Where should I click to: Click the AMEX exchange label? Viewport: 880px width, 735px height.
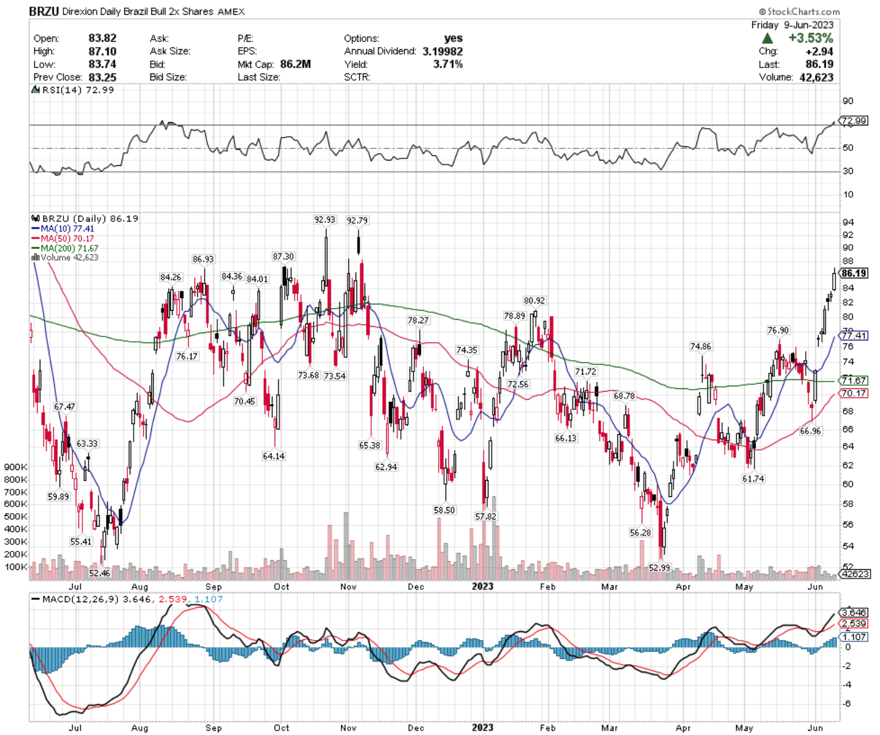coord(231,11)
